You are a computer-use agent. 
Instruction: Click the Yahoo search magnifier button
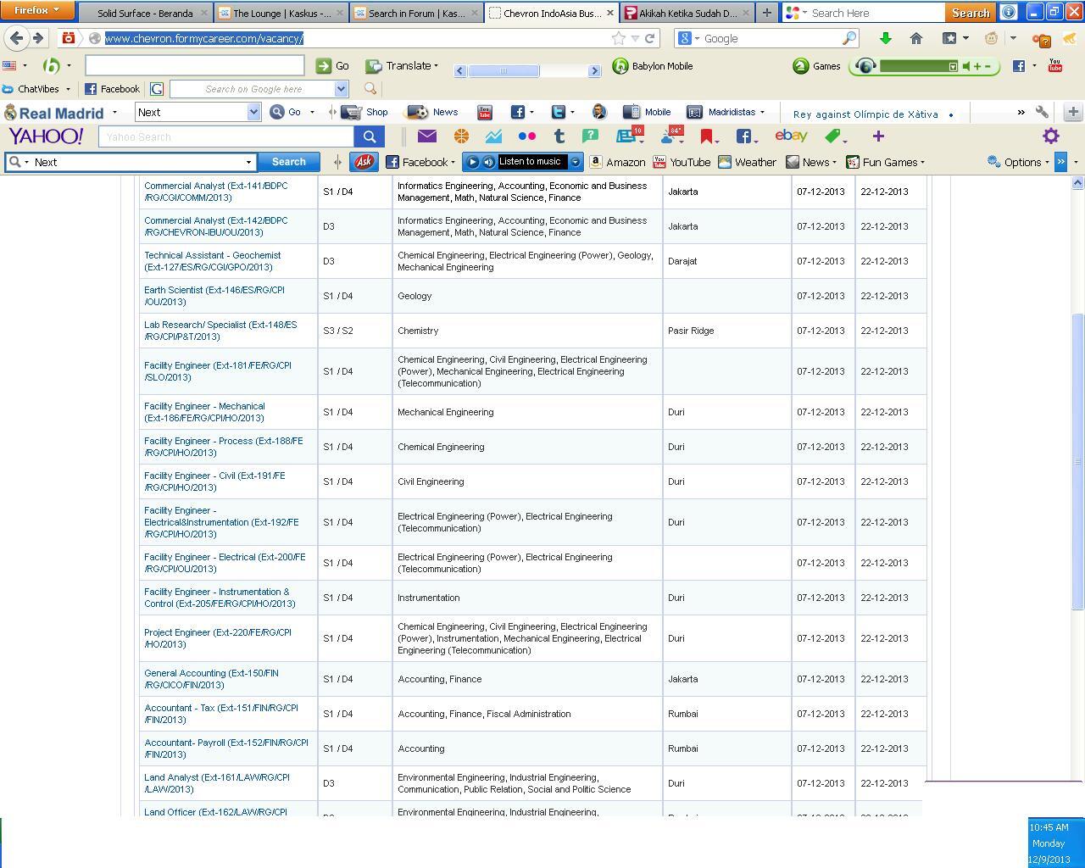click(x=370, y=136)
